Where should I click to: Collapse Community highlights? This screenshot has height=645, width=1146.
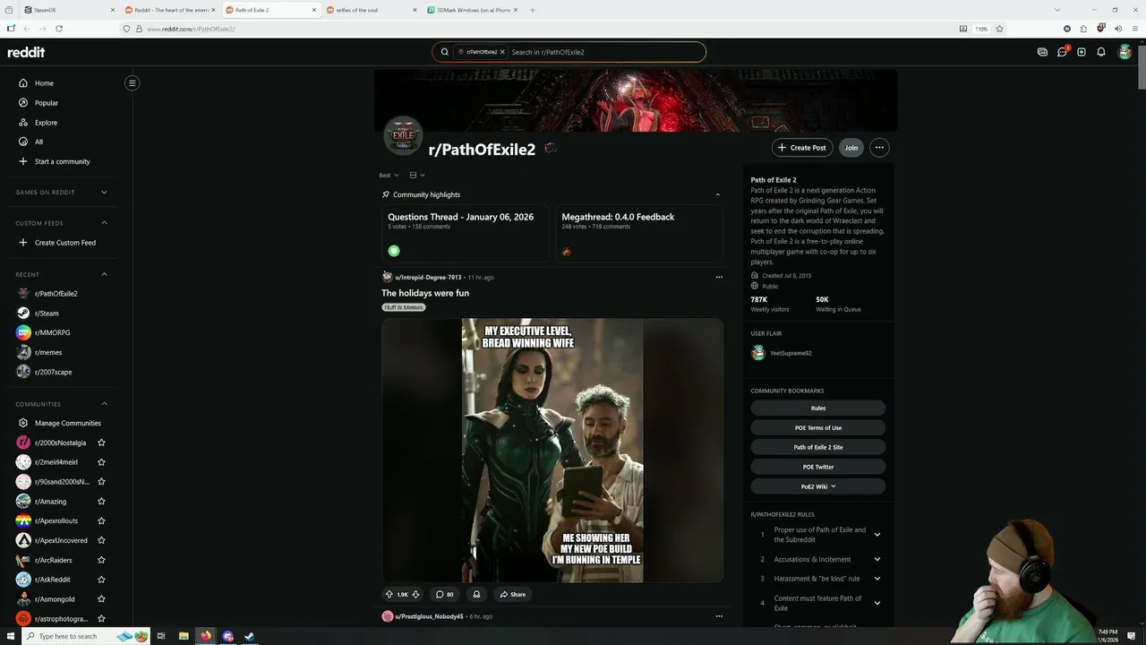pos(717,194)
